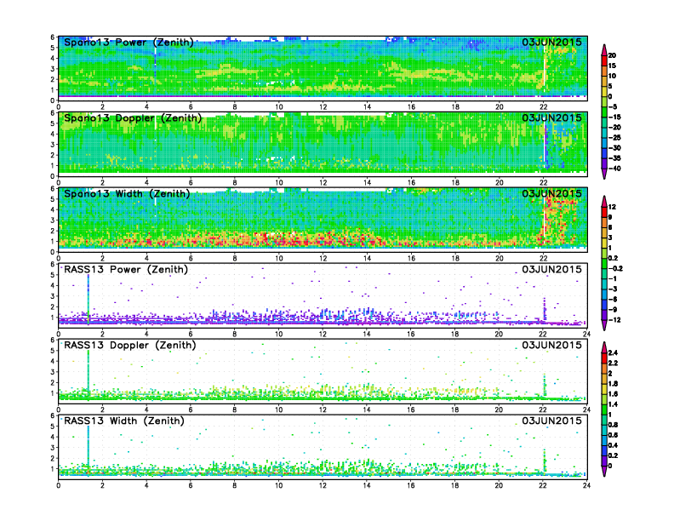Click the 10 label on the top colorbar
The image size is (674, 521).
612,76
